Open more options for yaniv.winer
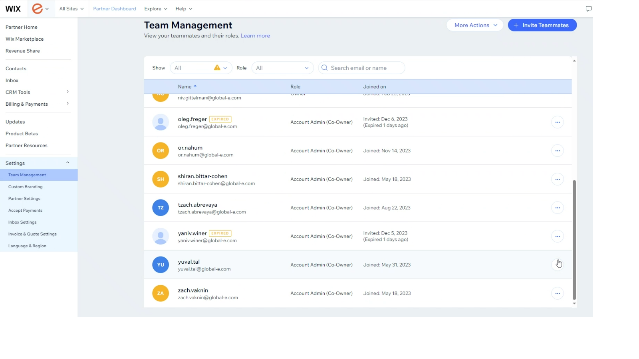 coord(557,237)
